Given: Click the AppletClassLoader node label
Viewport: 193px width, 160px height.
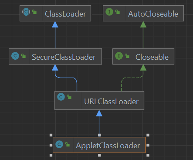Looking at the screenshot, I should 108,146.
